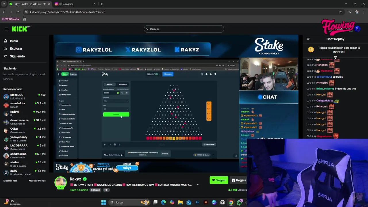Image resolution: width=368 pixels, height=207 pixels.
Task: Open Chrome profile avatar
Action: pyautogui.click(x=357, y=12)
